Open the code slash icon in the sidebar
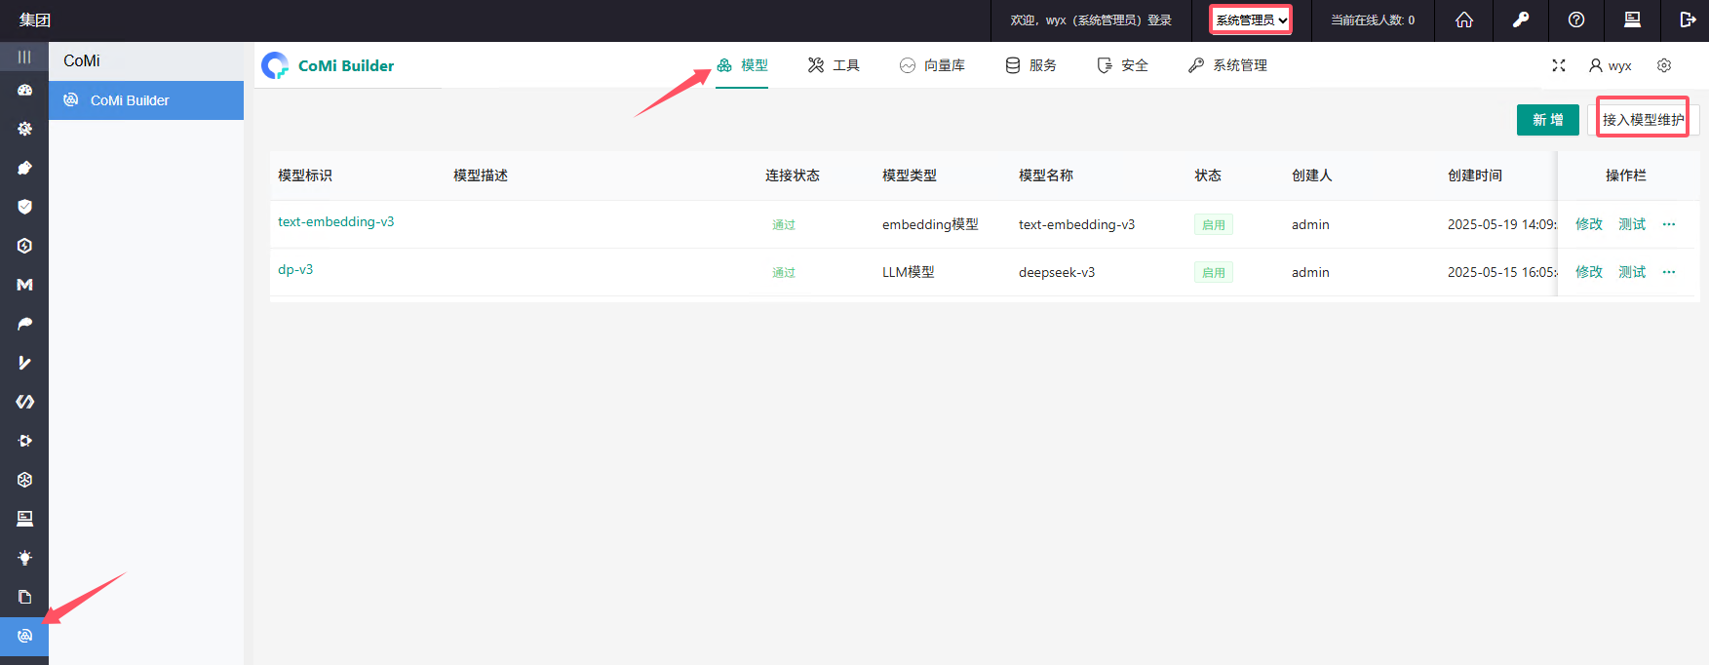The image size is (1709, 665). (x=24, y=402)
